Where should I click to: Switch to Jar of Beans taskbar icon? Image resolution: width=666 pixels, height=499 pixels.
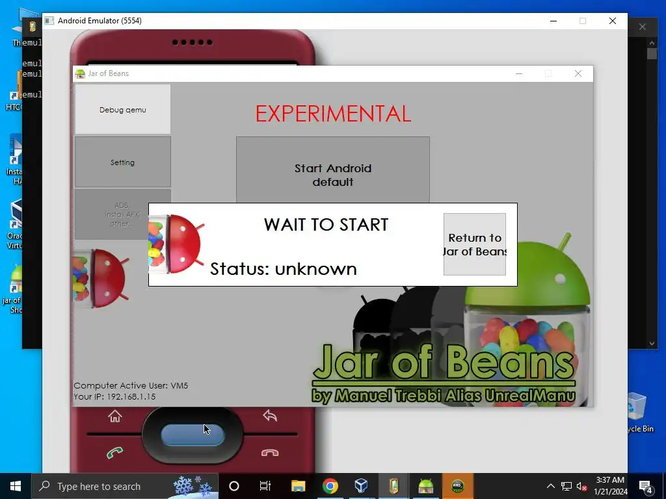425,486
